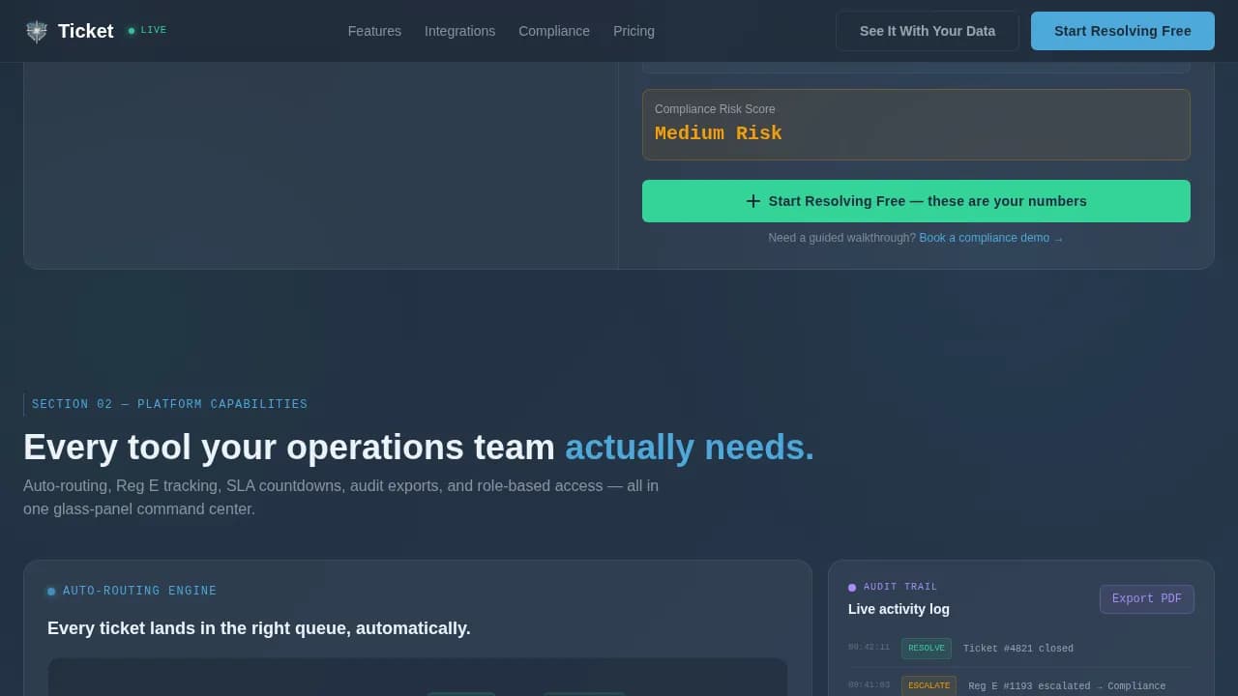Click the Ticket #4821 closed log entry
The width and height of the screenshot is (1238, 696).
[x=1017, y=649]
